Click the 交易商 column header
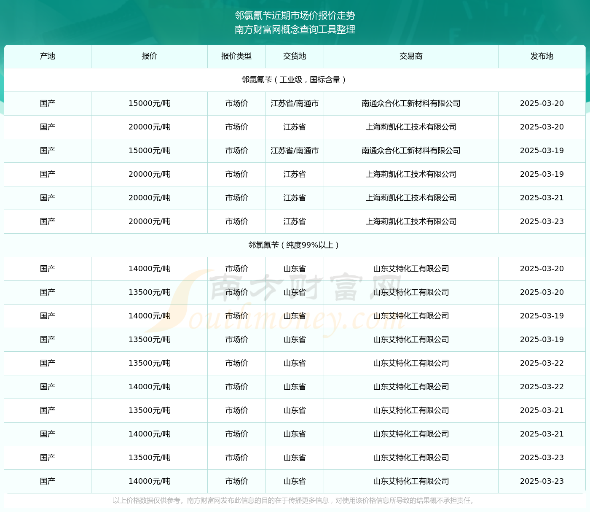Screen dimensions: 590x512 click(411, 56)
